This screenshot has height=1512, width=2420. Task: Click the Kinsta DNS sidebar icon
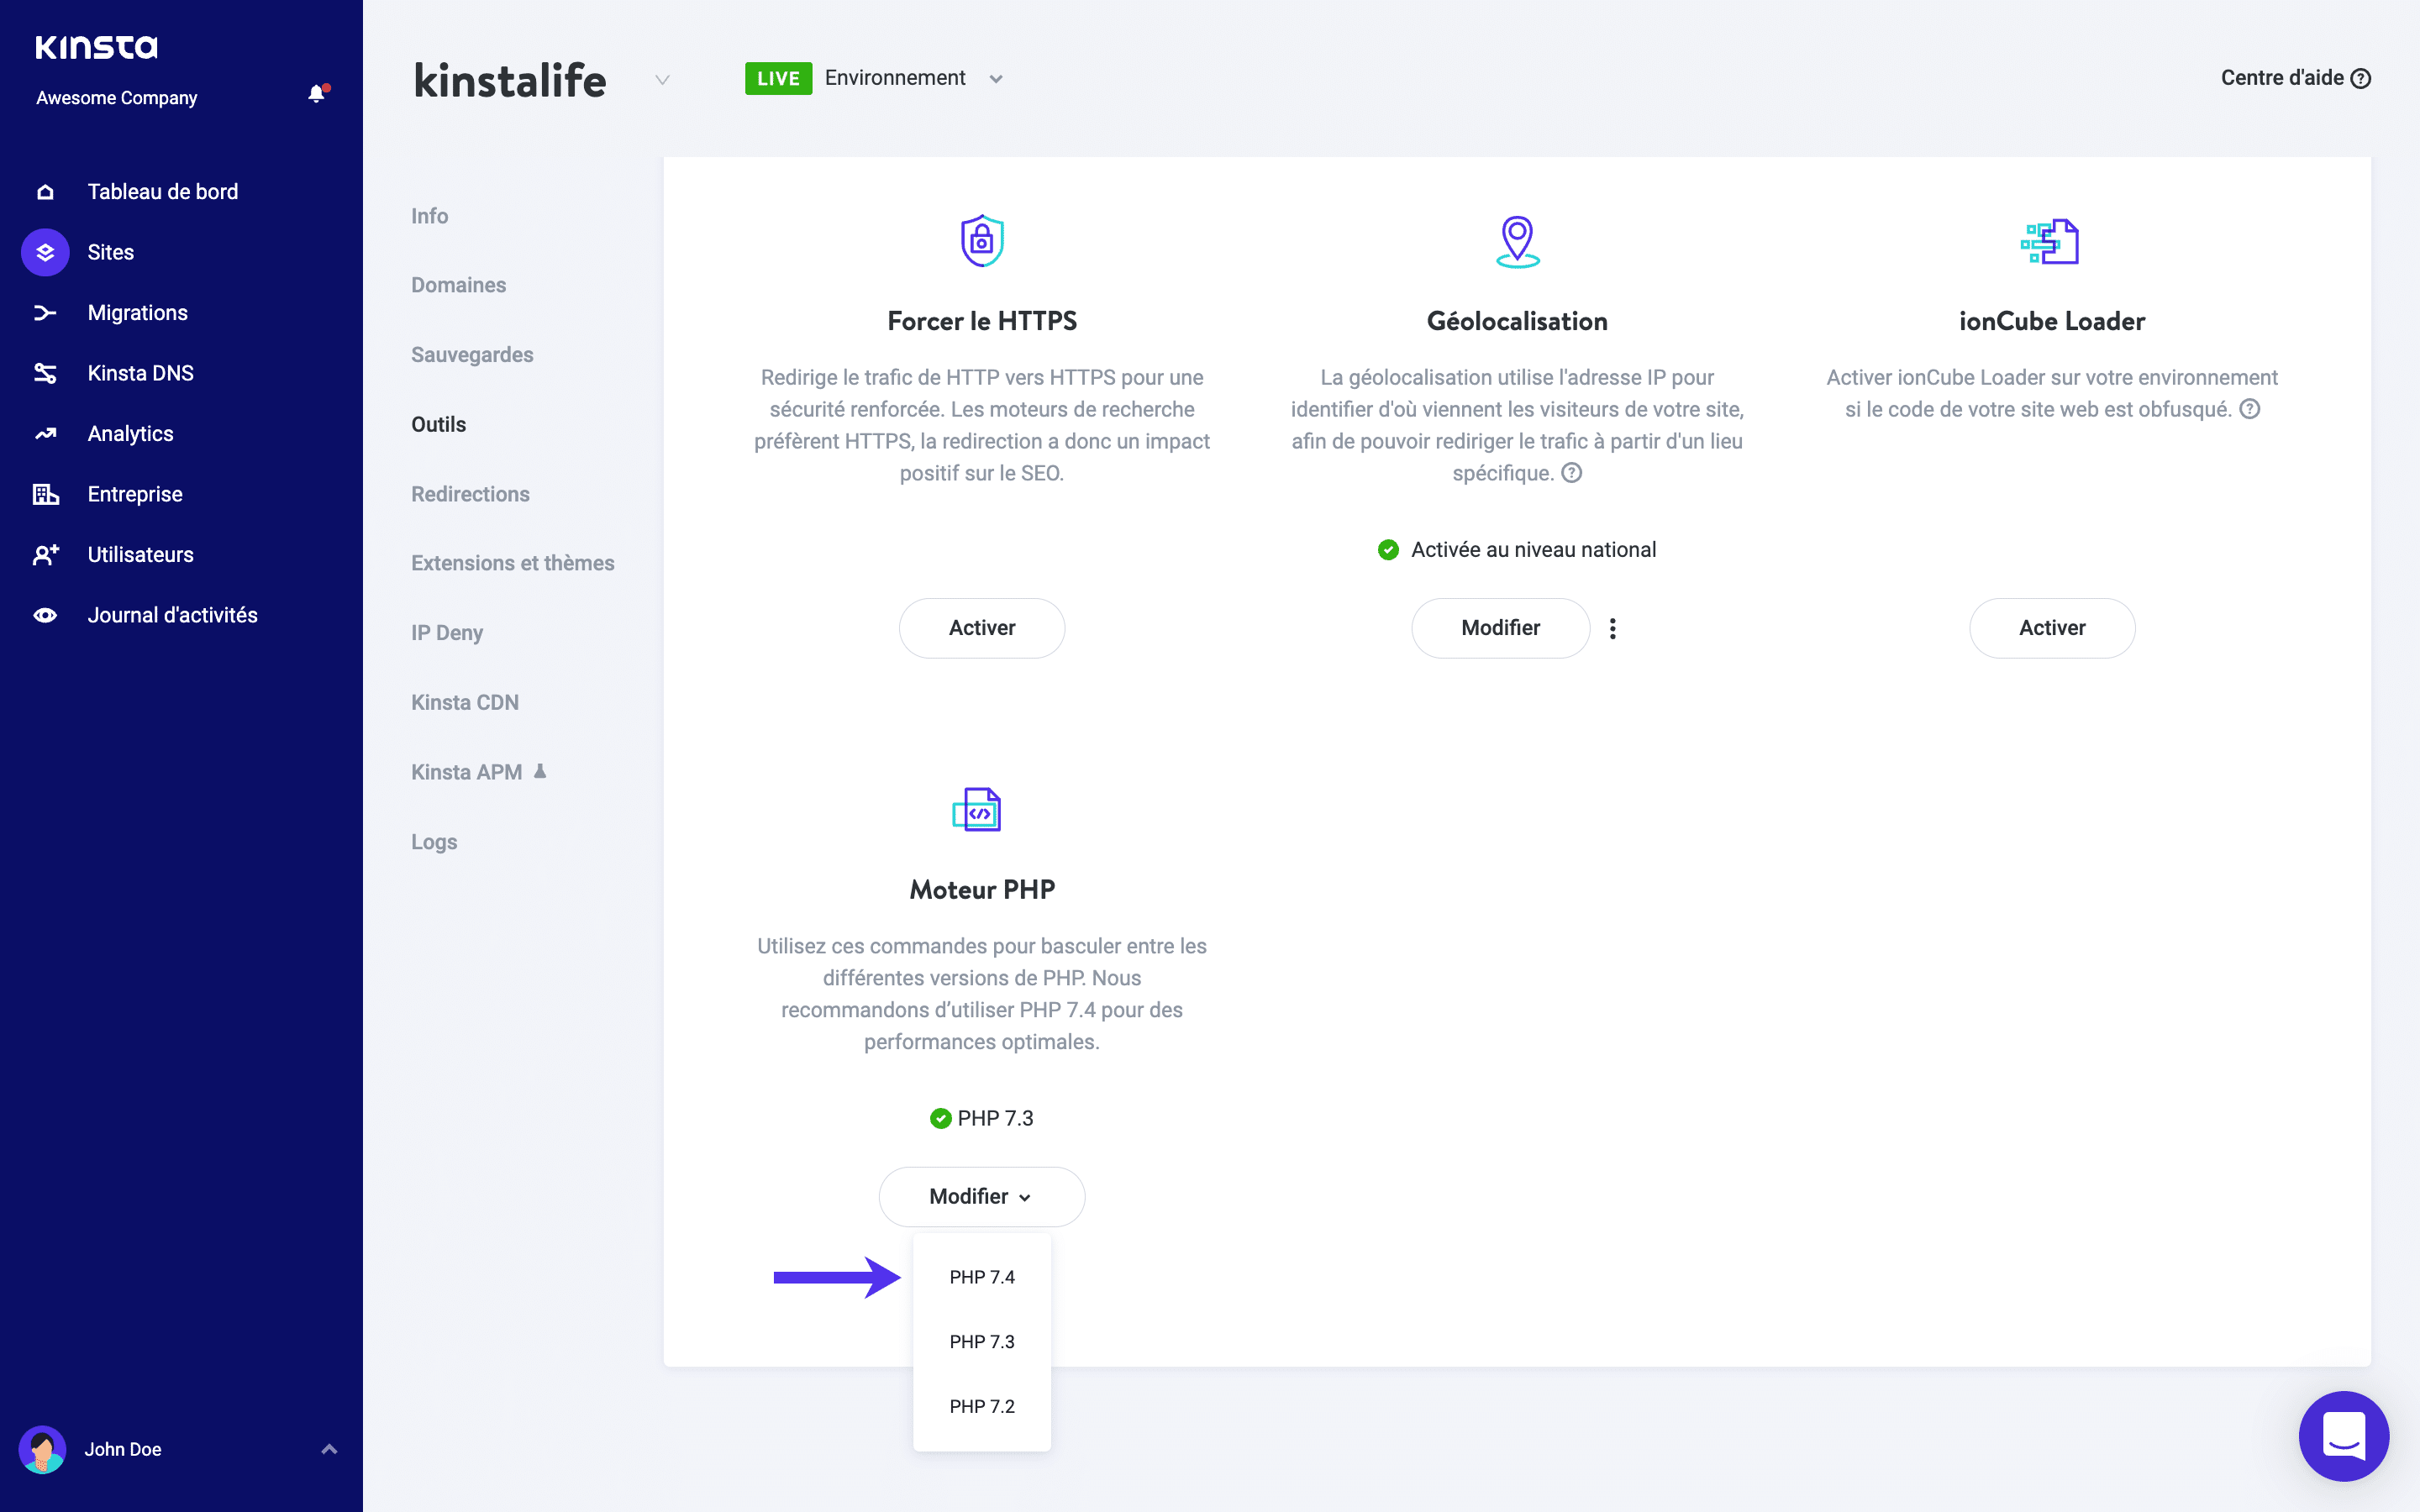[x=45, y=373]
